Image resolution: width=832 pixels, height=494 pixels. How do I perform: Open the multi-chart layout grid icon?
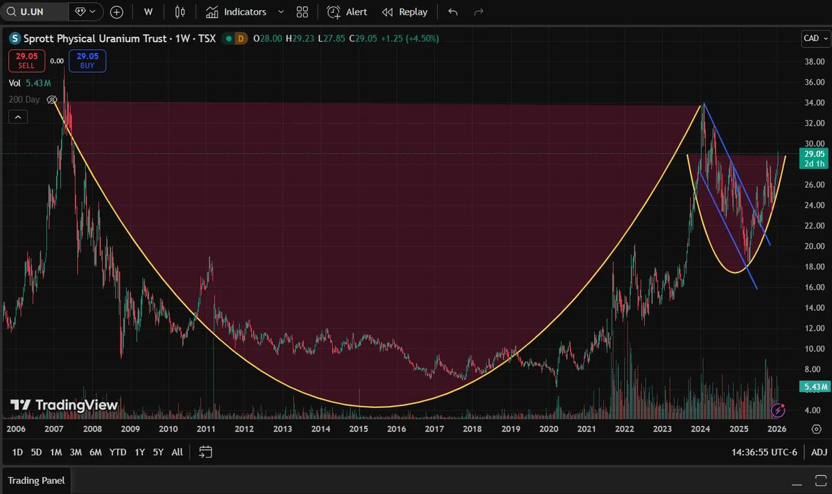click(x=302, y=11)
